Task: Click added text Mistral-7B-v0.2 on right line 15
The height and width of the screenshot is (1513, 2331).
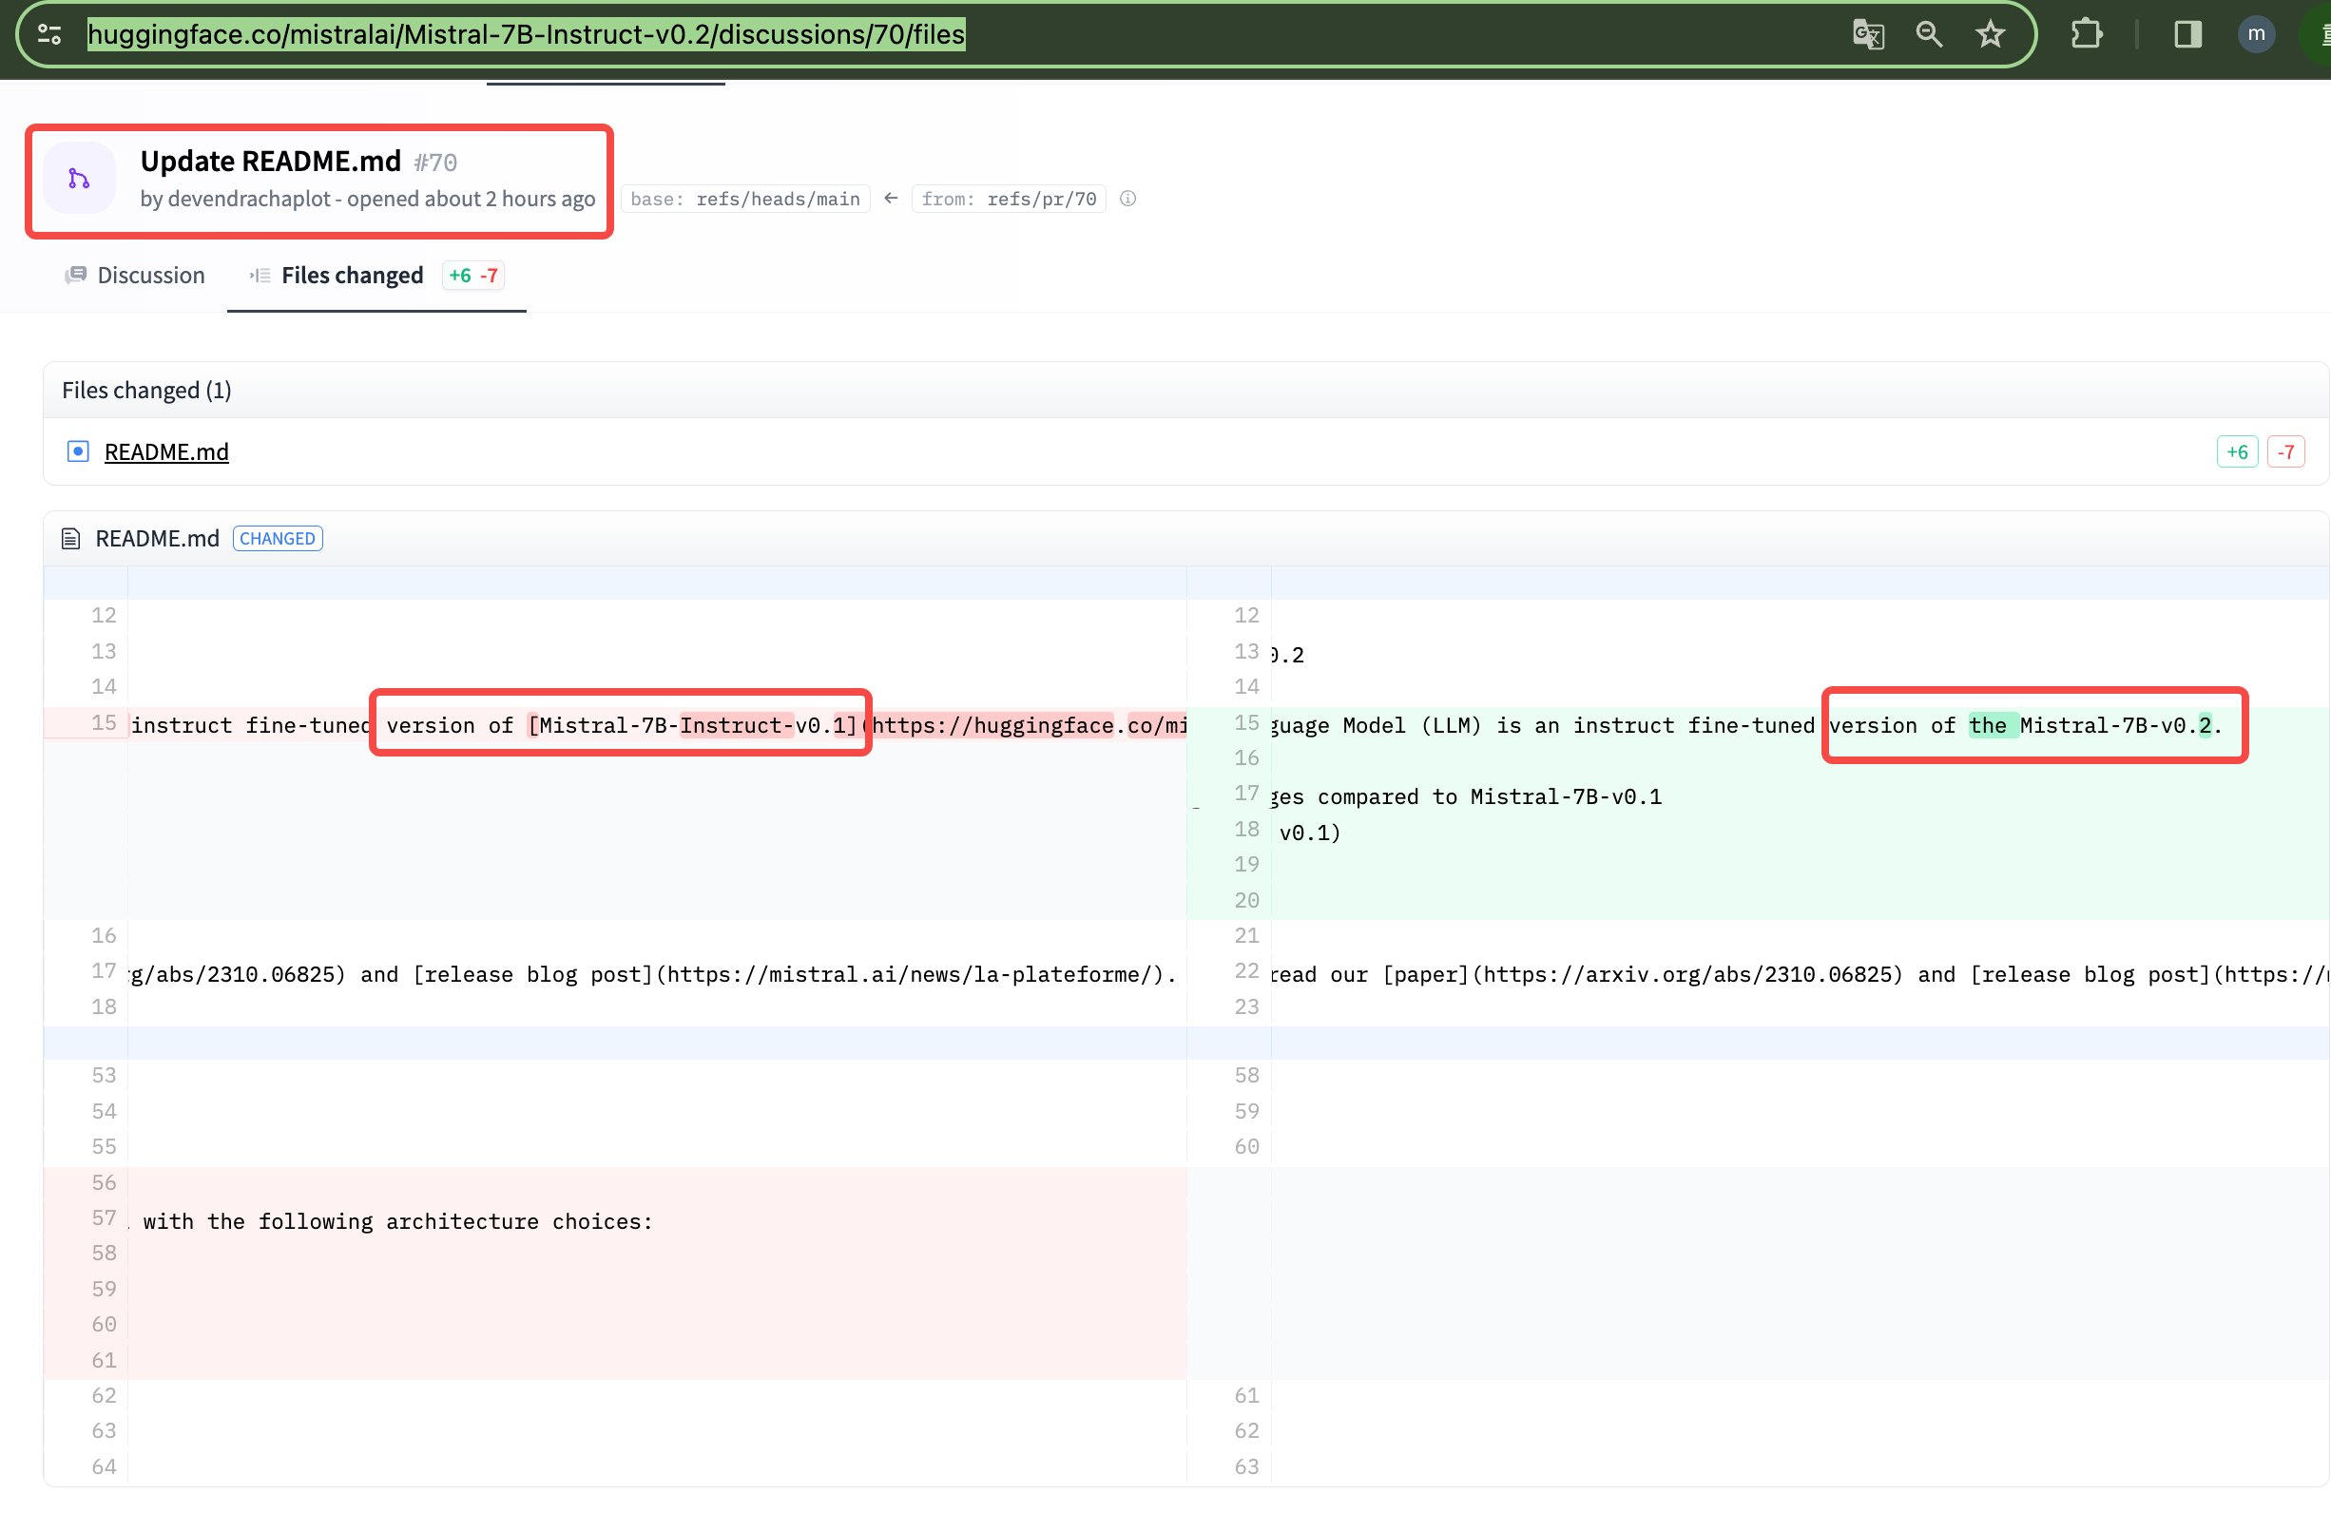Action: point(2115,726)
